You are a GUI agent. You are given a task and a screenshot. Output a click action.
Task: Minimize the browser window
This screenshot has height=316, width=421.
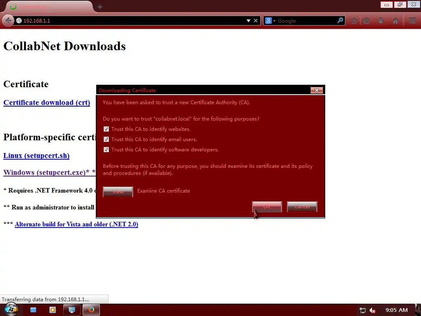click(x=386, y=5)
